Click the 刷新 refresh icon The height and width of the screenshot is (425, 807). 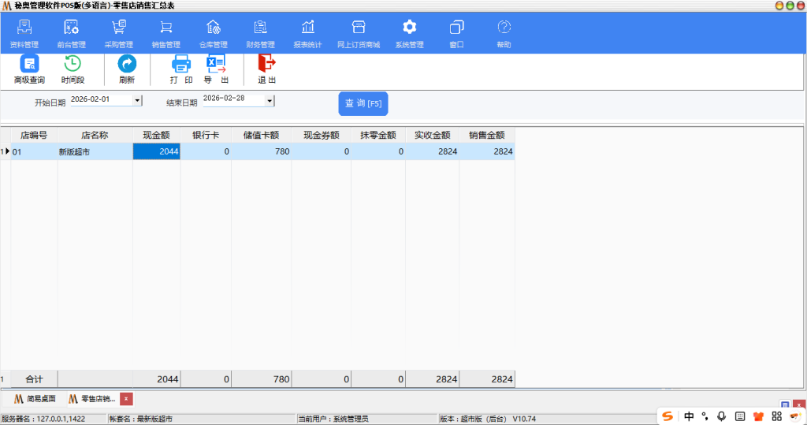127,65
